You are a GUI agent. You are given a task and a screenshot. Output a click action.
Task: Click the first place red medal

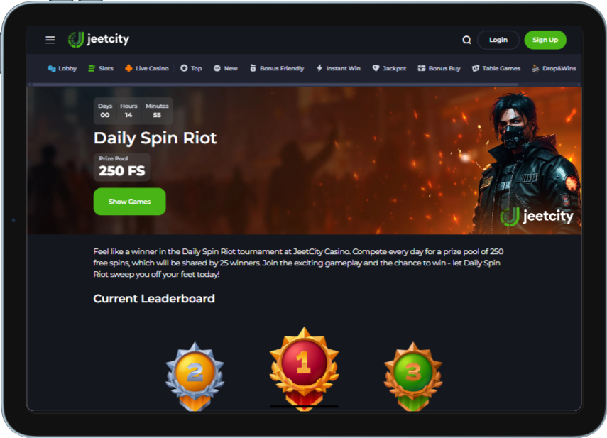click(x=304, y=368)
